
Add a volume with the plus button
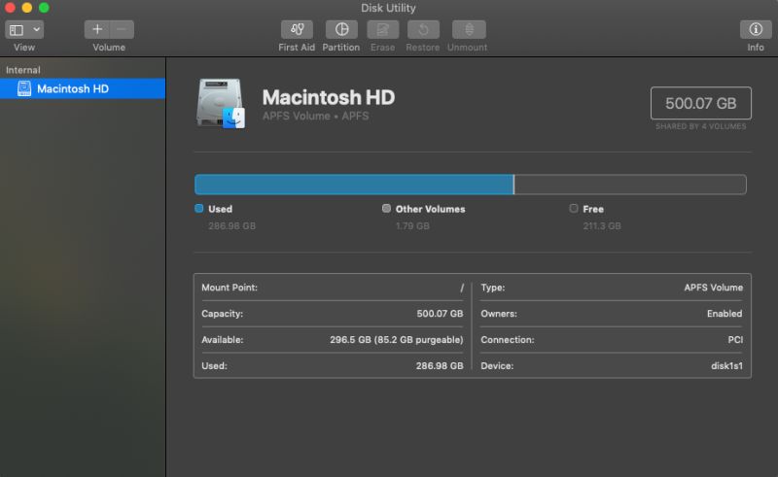click(96, 29)
